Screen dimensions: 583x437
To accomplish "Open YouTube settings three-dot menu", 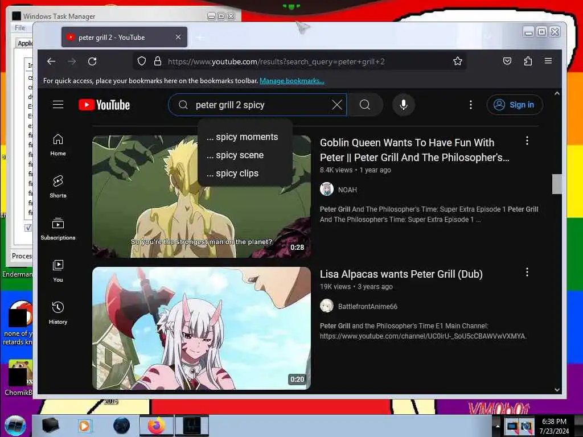I will (x=471, y=105).
